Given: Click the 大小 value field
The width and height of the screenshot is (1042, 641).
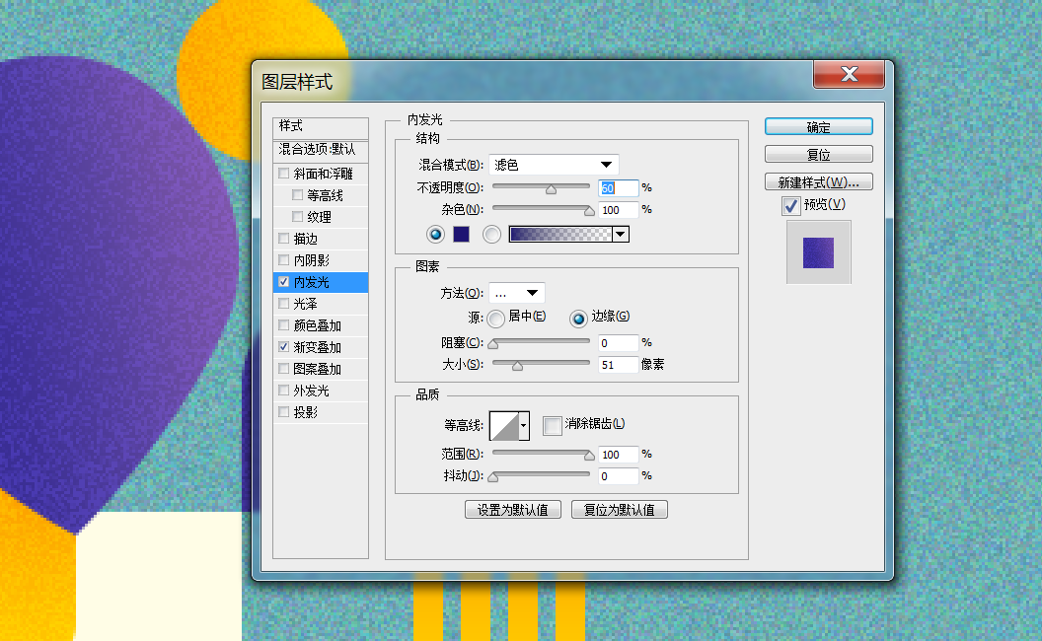Looking at the screenshot, I should (x=618, y=365).
